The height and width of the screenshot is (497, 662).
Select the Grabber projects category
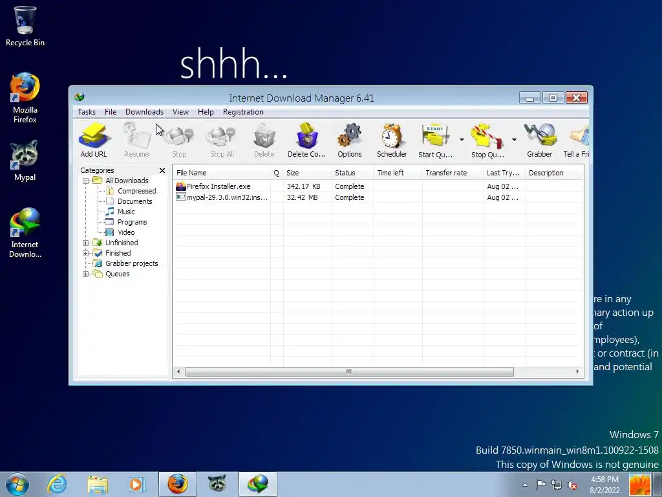[131, 263]
